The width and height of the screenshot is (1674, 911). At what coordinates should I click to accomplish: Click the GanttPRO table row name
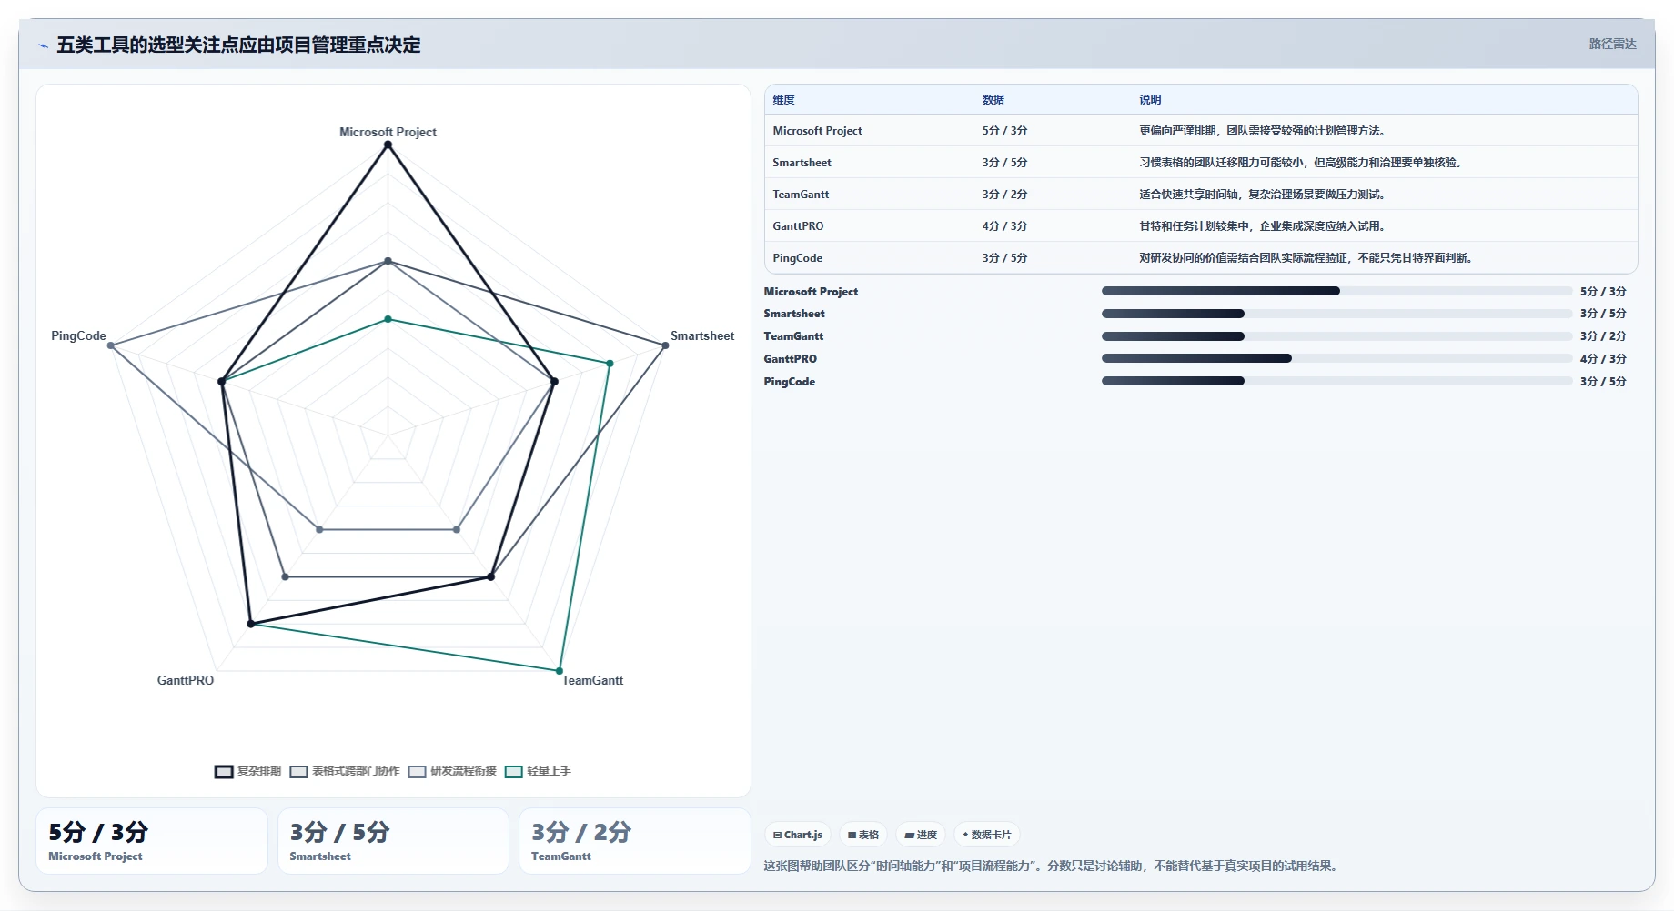coord(798,226)
